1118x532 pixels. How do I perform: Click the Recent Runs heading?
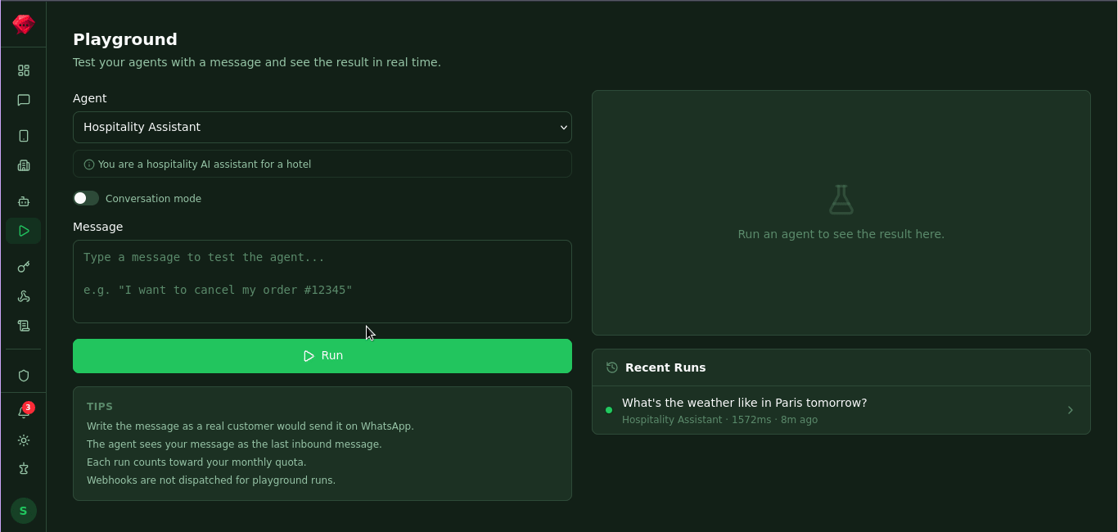pos(665,367)
